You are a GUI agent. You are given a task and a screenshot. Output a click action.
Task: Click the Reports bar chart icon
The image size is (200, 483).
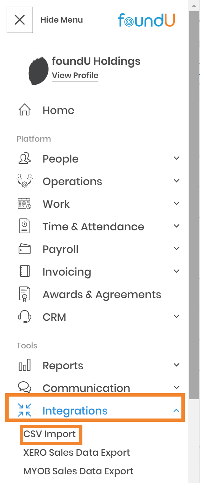pyautogui.click(x=24, y=365)
